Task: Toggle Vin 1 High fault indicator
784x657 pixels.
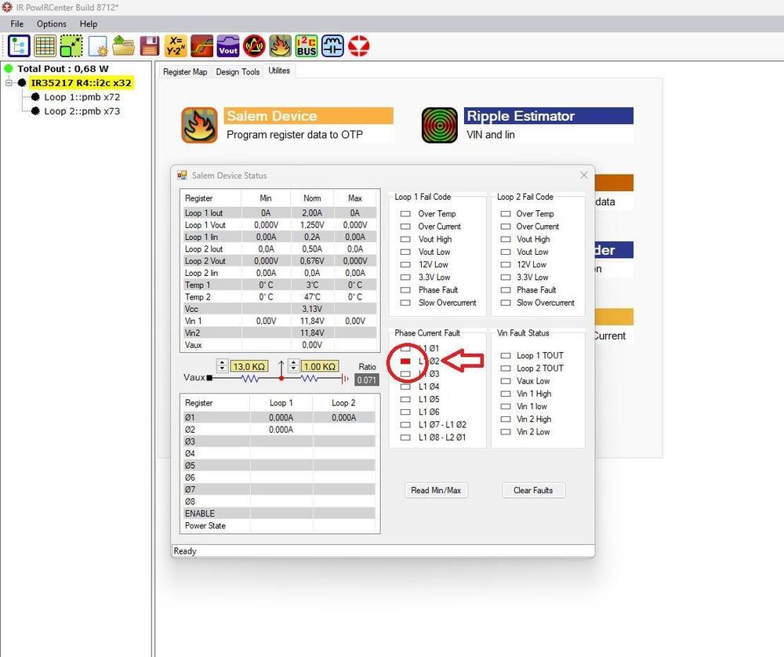Action: [506, 394]
